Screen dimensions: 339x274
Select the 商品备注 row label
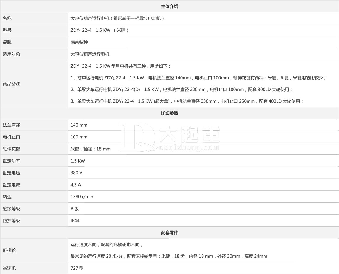12,84
